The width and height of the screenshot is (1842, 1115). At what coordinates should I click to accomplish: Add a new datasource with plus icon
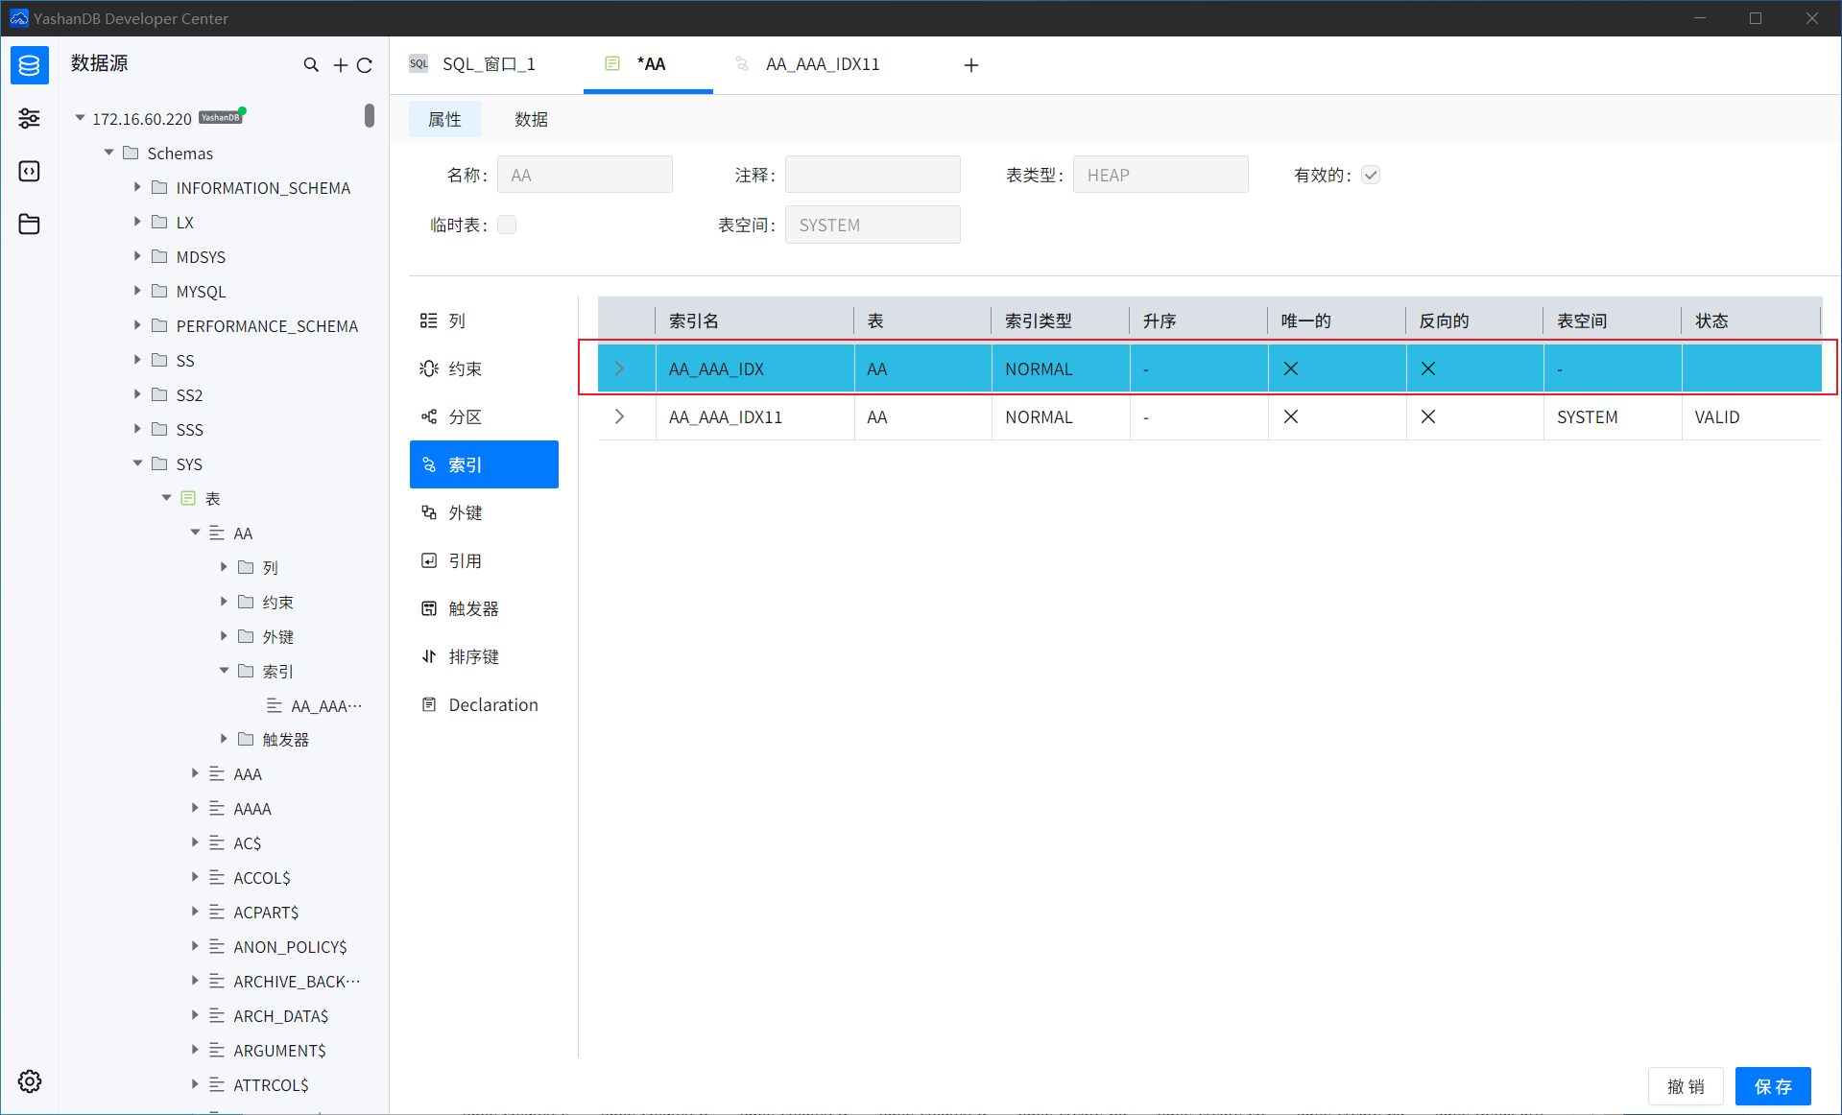pyautogui.click(x=340, y=65)
